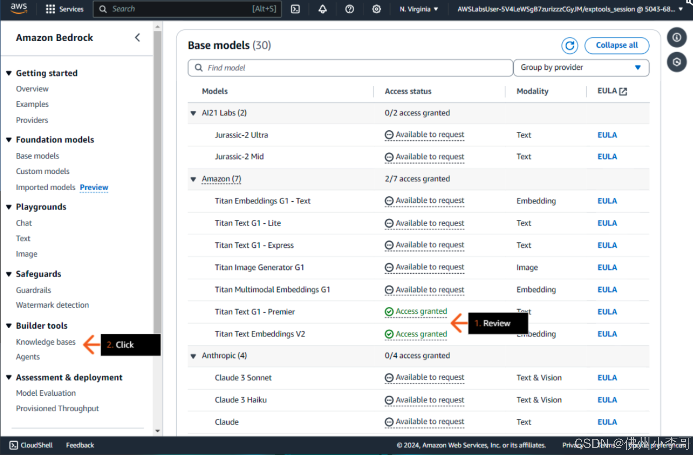Open the hexagon tools panel icon
The image size is (693, 455).
[677, 62]
